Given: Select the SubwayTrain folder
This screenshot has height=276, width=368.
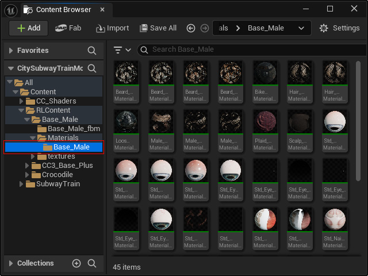Looking at the screenshot, I should click(x=53, y=184).
